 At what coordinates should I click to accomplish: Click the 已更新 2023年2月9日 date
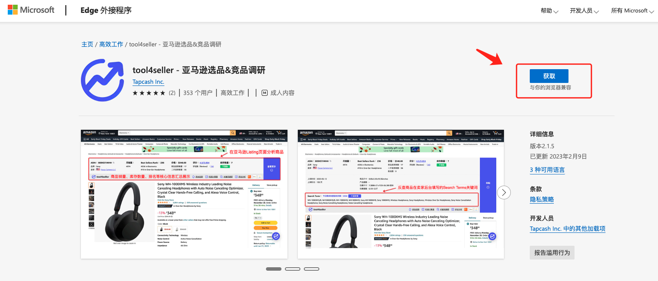click(558, 156)
